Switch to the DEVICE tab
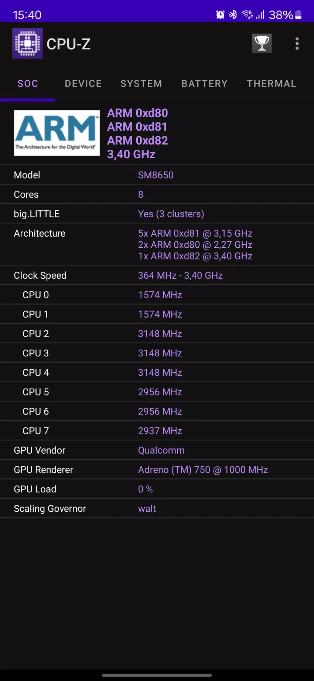The width and height of the screenshot is (314, 681). (83, 84)
